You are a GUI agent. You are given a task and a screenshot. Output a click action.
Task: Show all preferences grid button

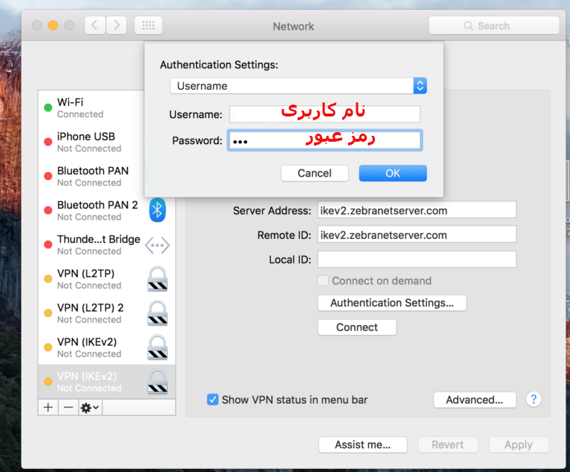(148, 25)
